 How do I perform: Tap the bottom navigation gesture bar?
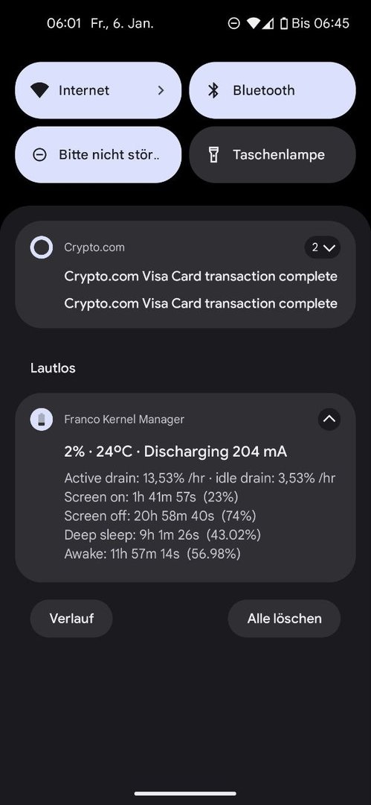[186, 794]
